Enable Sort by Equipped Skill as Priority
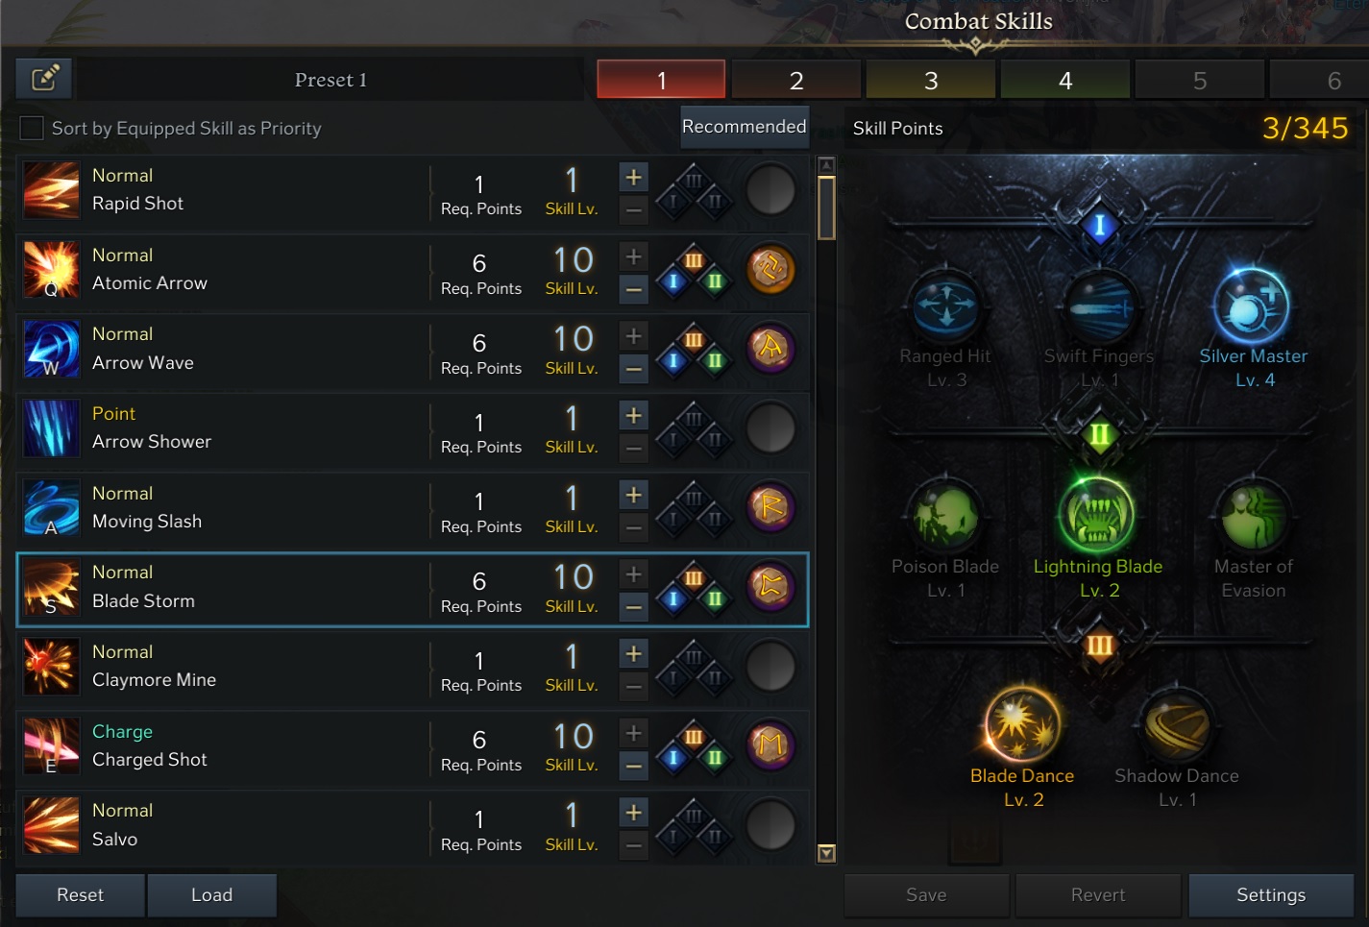Screen dimensions: 1369x927 coord(32,128)
